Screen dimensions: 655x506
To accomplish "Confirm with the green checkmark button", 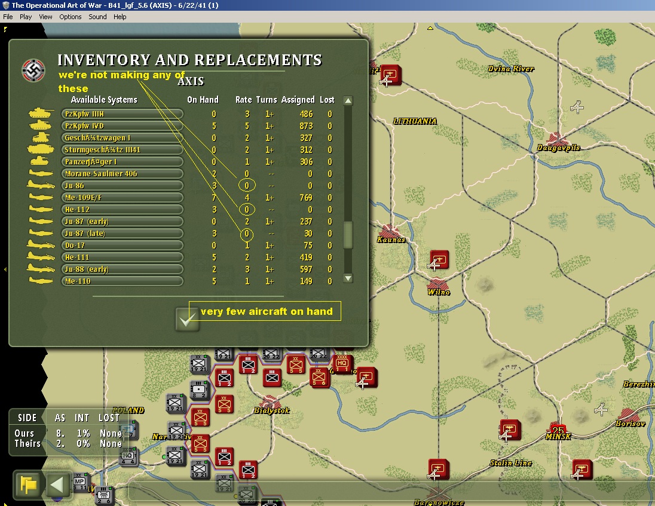I will coord(188,320).
